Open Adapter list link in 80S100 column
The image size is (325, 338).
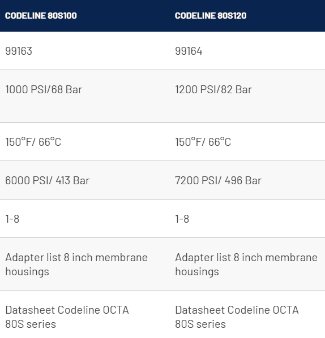pyautogui.click(x=76, y=265)
